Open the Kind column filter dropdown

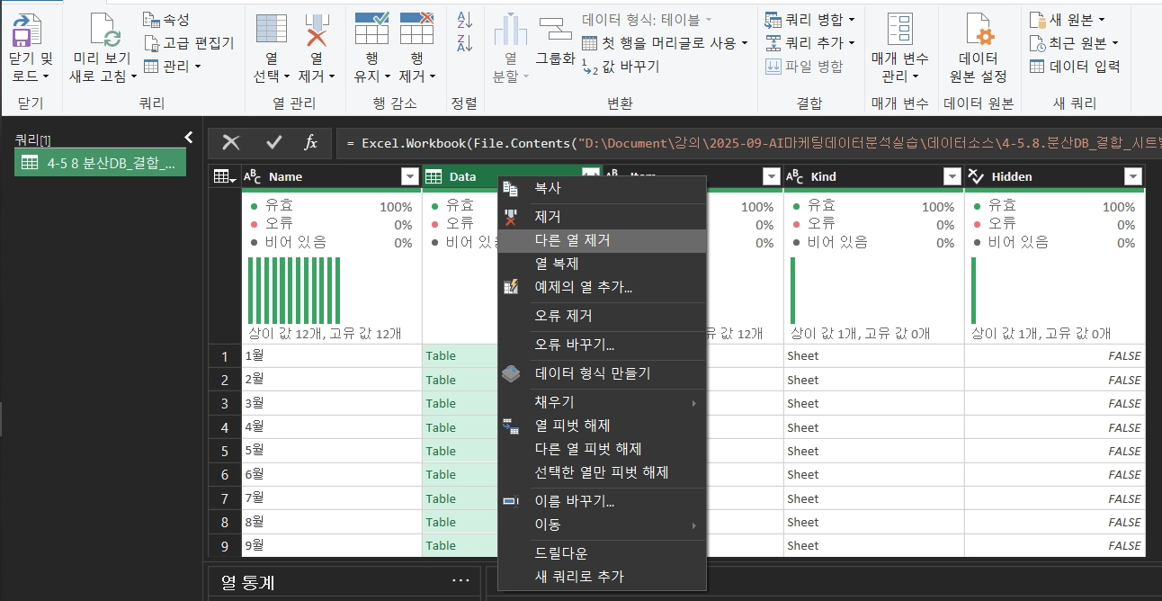[952, 177]
